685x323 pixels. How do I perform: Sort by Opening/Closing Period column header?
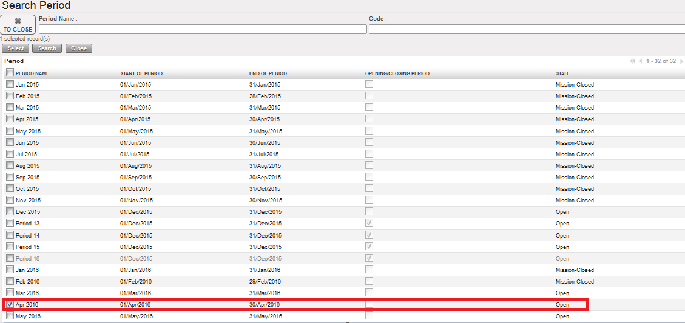(x=397, y=74)
